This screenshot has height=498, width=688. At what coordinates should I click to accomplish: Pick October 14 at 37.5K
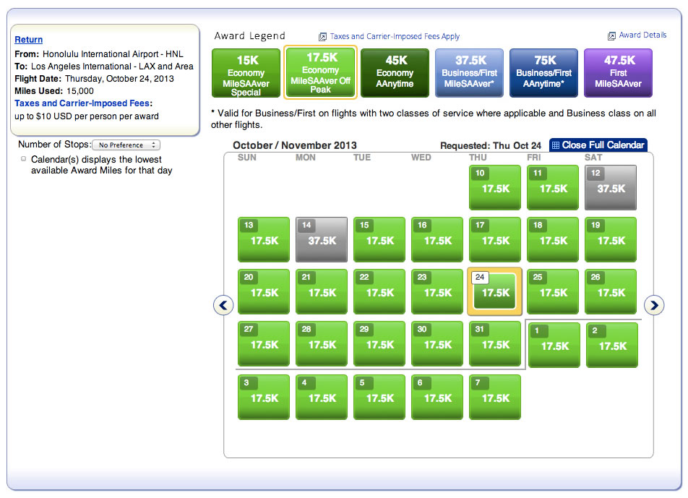(x=322, y=239)
